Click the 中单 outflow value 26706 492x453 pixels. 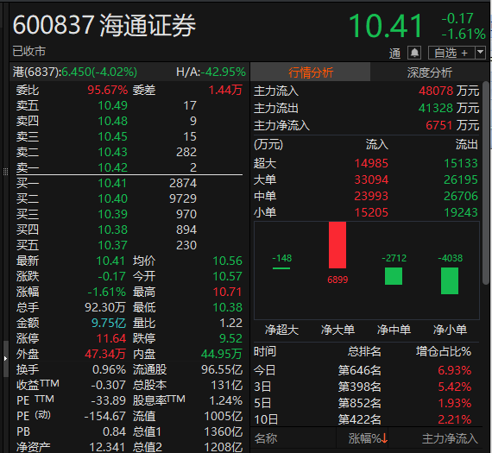coord(461,196)
